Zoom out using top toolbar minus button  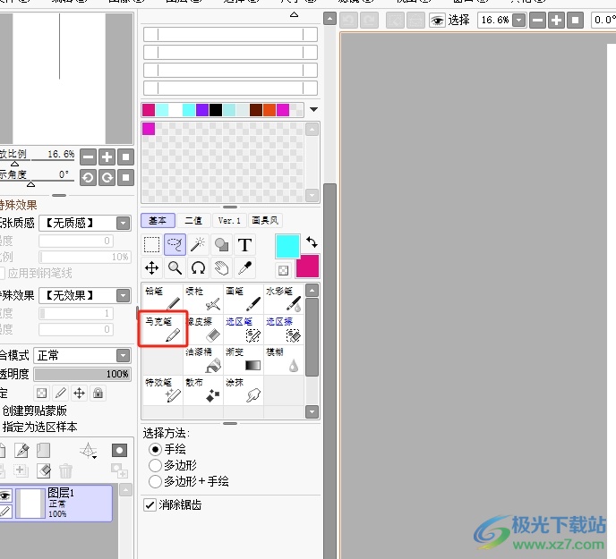click(537, 20)
